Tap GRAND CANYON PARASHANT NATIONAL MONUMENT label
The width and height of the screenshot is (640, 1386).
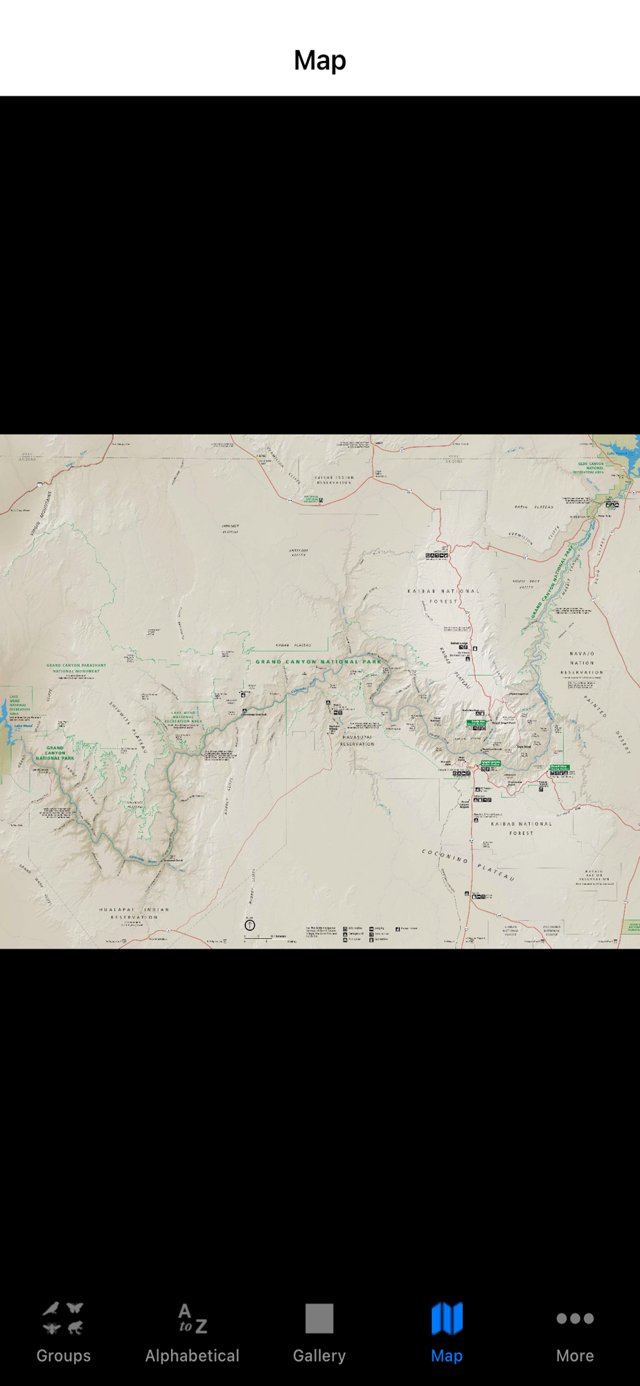76,668
